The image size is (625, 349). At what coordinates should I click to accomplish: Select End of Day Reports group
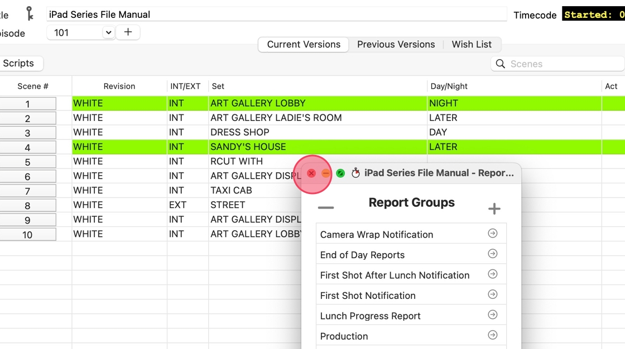(x=411, y=254)
